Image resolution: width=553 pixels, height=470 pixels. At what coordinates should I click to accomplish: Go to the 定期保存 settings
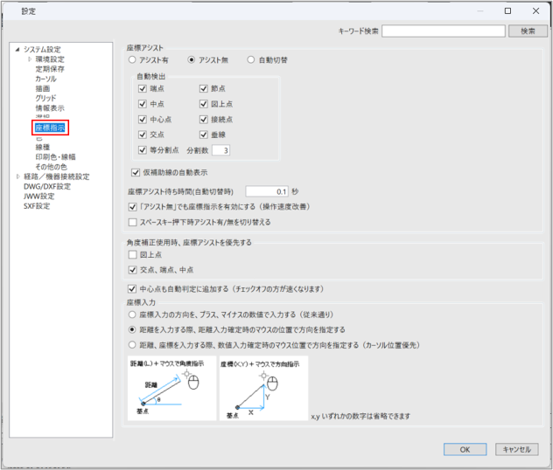[49, 69]
